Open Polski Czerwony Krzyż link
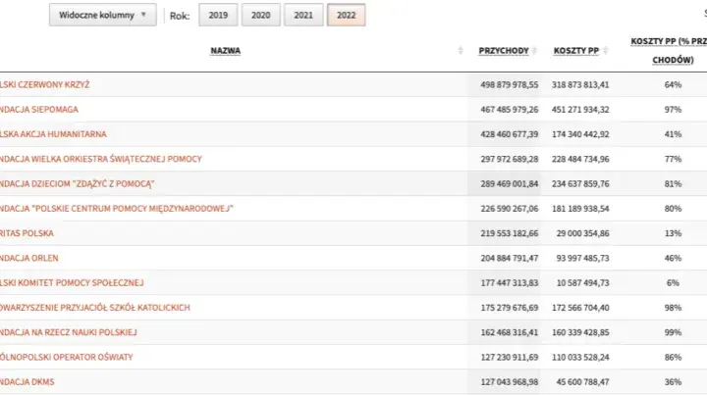 (x=44, y=84)
